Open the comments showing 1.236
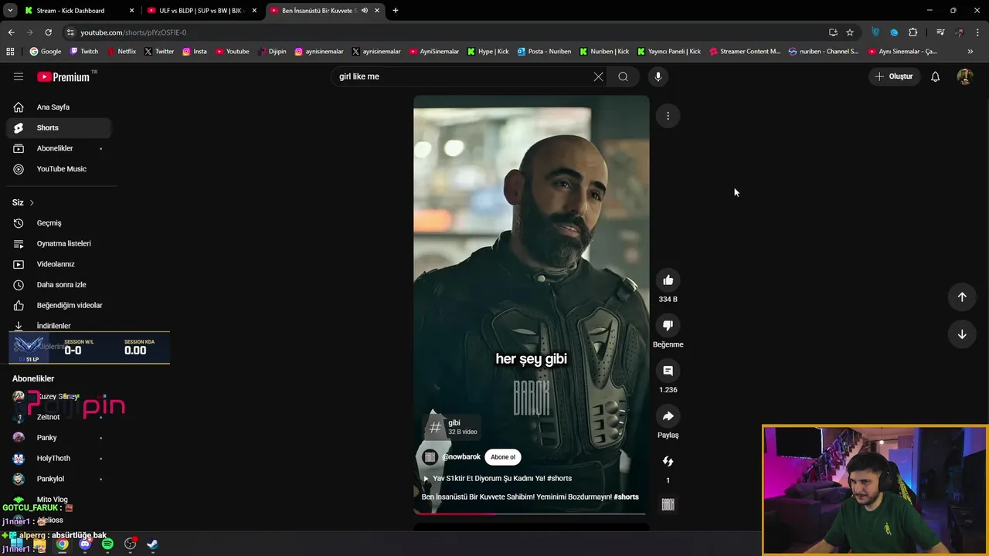 [668, 371]
